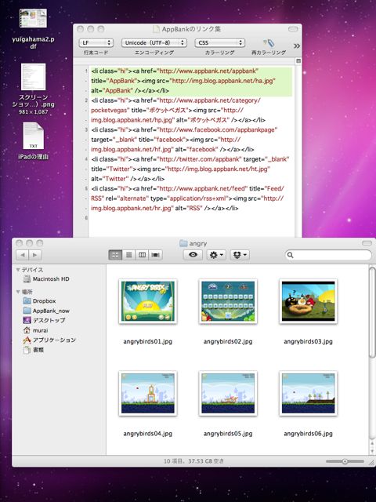Select angrybirds02.jpg thumbnail
The image size is (376, 502).
pyautogui.click(x=228, y=301)
